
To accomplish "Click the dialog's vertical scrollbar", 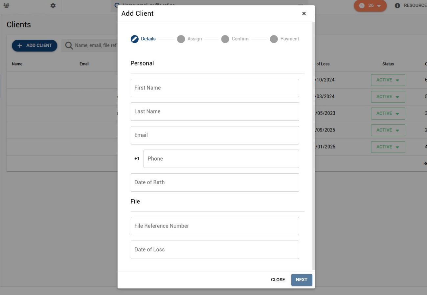I will pos(314,146).
